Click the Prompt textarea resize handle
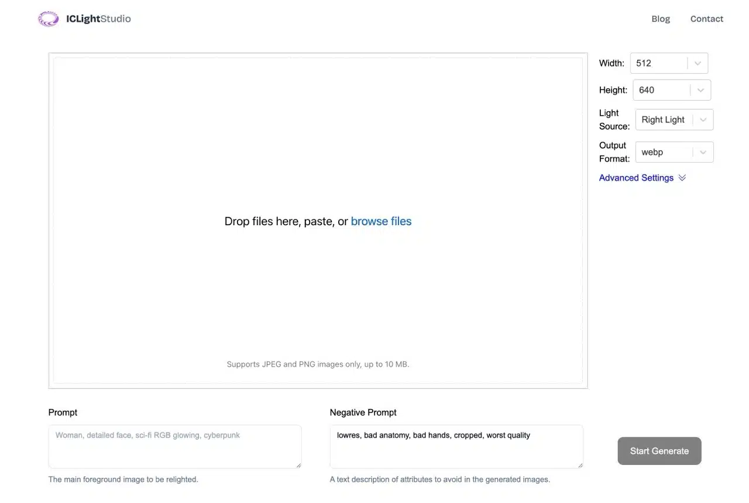Image resolution: width=749 pixels, height=503 pixels. point(298,465)
